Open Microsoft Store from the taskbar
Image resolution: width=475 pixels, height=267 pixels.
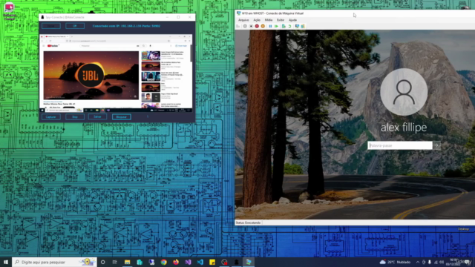point(140,262)
